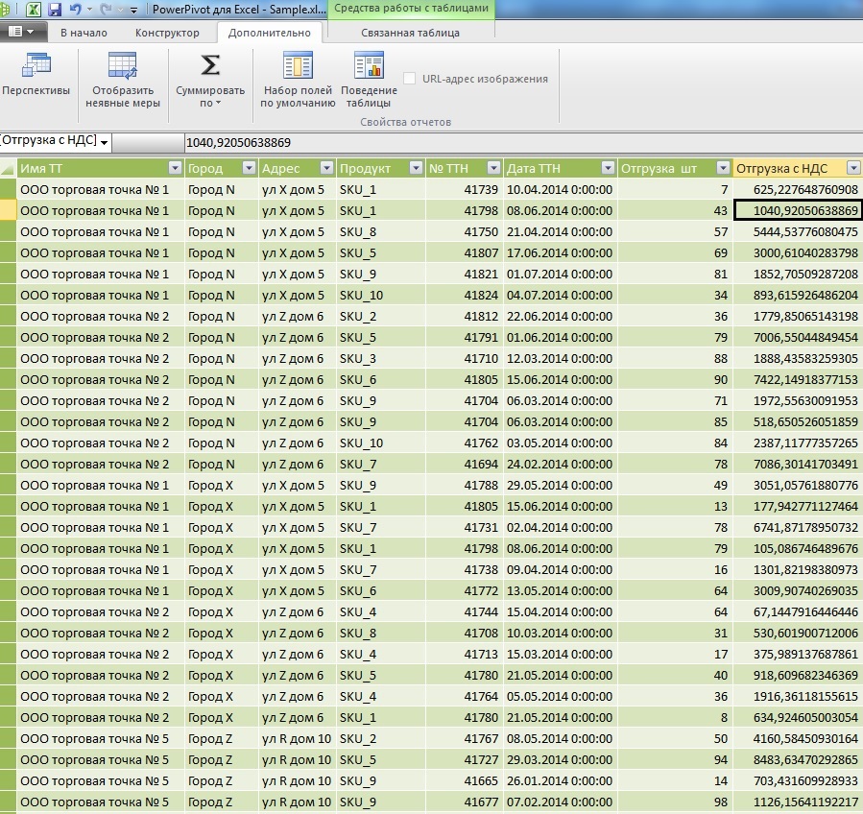This screenshot has width=863, height=814.
Task: Click cell with ТТН number 41807
Action: [x=464, y=253]
